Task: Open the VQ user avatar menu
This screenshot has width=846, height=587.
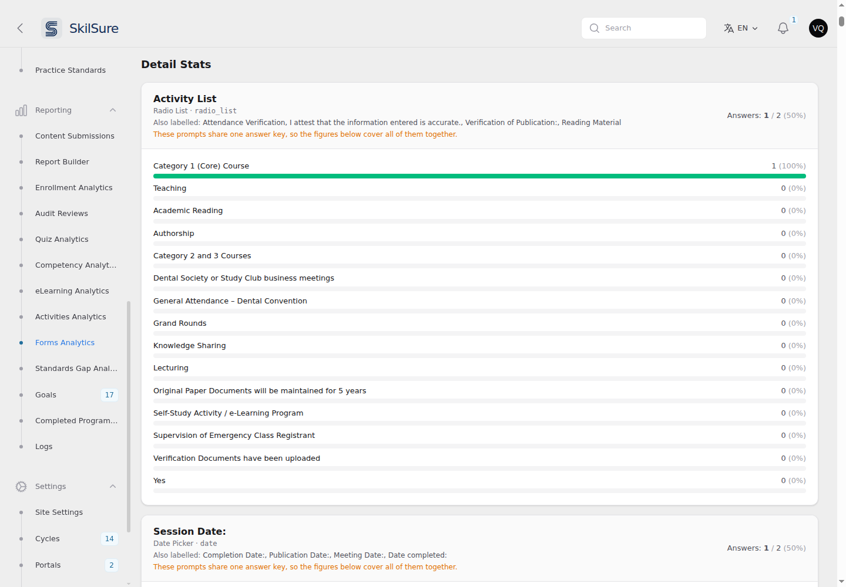Action: point(818,28)
